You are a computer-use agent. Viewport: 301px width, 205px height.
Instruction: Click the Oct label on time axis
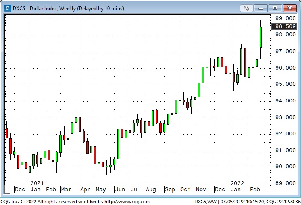coord(185,190)
